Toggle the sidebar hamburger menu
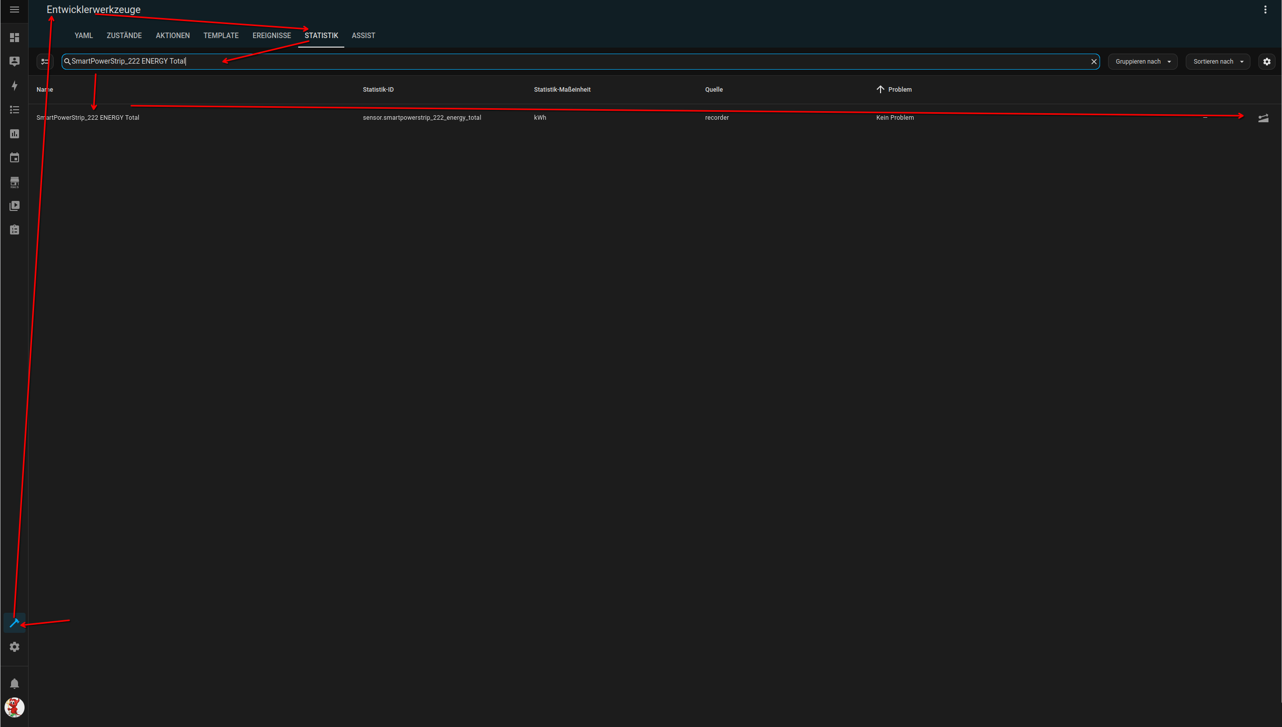The height and width of the screenshot is (727, 1282). tap(15, 10)
